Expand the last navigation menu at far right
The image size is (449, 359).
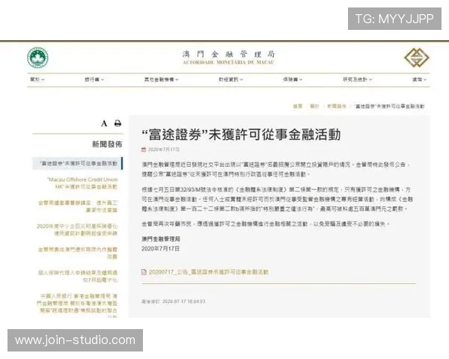[x=419, y=79]
